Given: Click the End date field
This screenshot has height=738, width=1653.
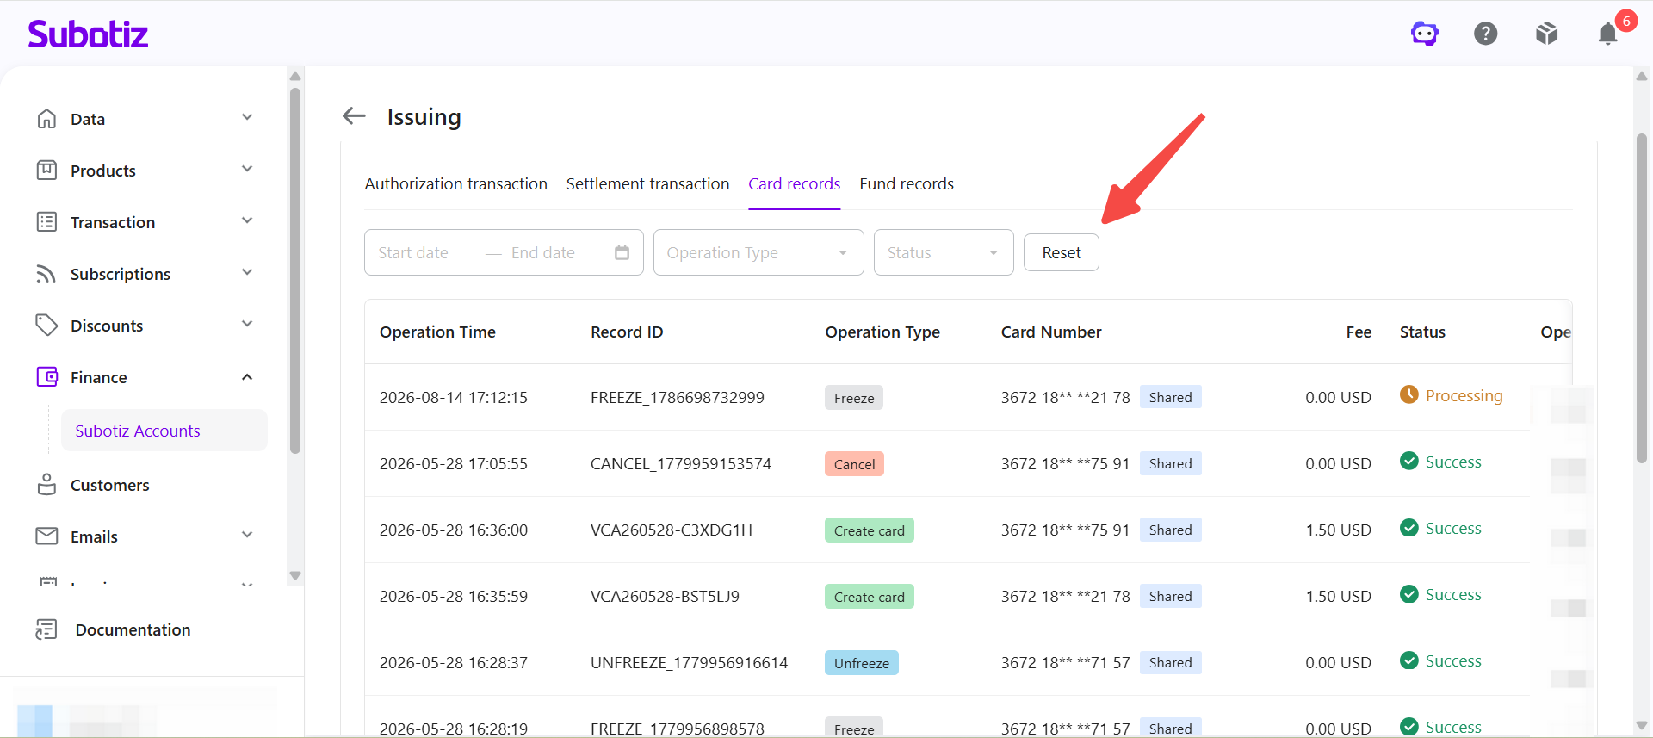Looking at the screenshot, I should coord(543,252).
